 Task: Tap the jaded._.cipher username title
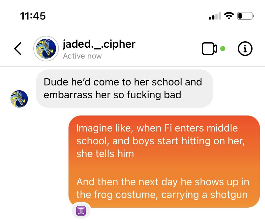(99, 44)
